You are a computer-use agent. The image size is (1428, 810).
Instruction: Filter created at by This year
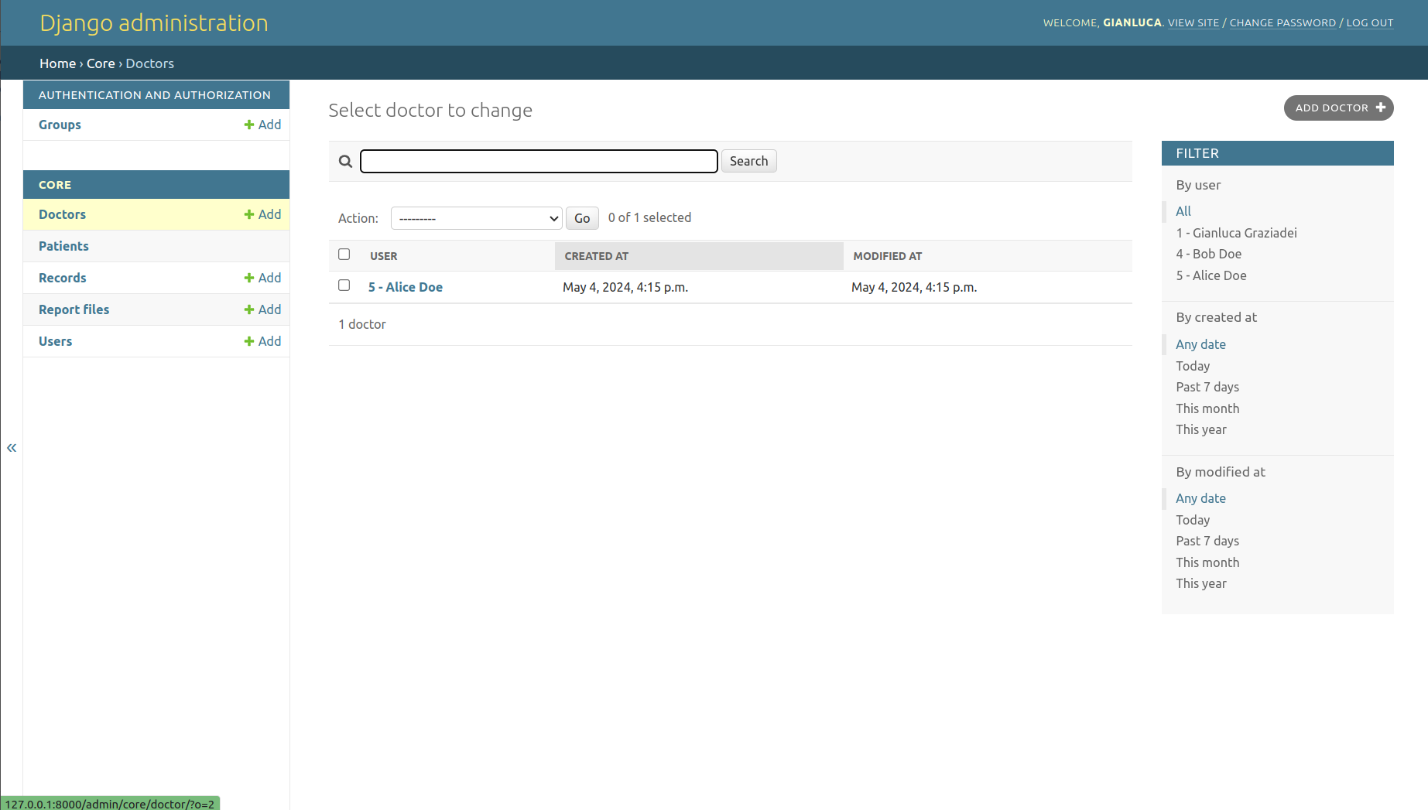pyautogui.click(x=1201, y=429)
